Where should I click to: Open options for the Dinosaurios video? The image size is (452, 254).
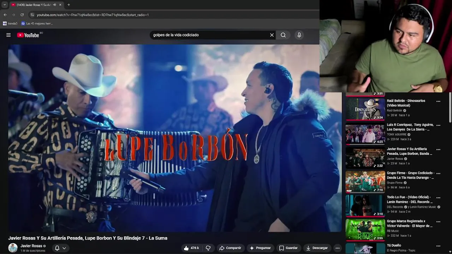tap(438, 101)
